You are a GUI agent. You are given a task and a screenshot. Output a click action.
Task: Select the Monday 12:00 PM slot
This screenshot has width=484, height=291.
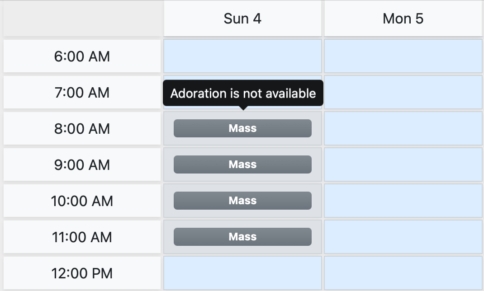[x=403, y=273]
